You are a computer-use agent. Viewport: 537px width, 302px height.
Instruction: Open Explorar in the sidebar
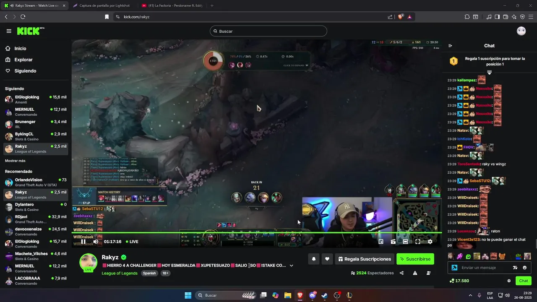(x=19, y=60)
